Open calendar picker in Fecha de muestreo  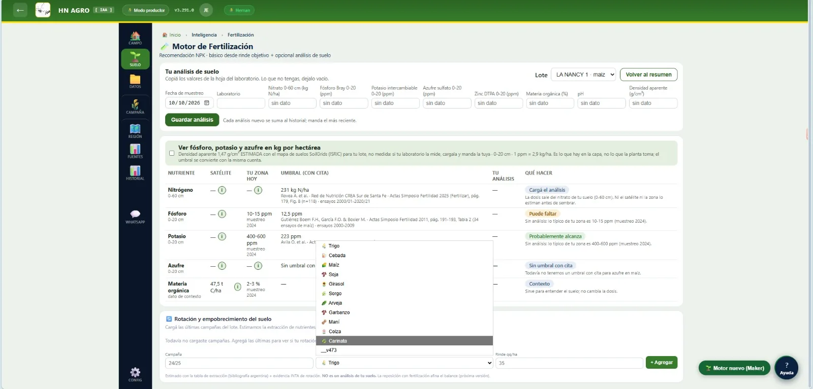[x=207, y=103]
